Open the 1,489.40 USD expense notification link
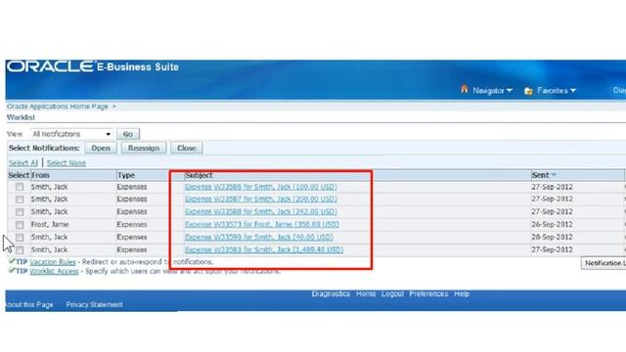Viewport: 626px width, 352px height. [264, 250]
